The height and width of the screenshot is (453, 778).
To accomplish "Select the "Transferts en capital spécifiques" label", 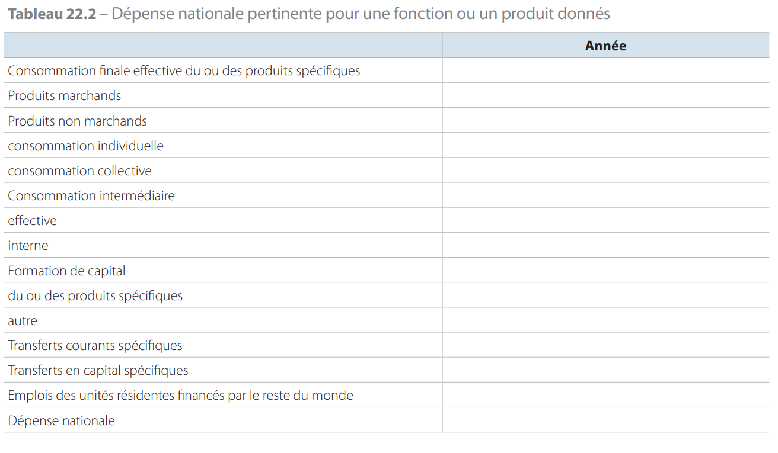I will point(98,371).
